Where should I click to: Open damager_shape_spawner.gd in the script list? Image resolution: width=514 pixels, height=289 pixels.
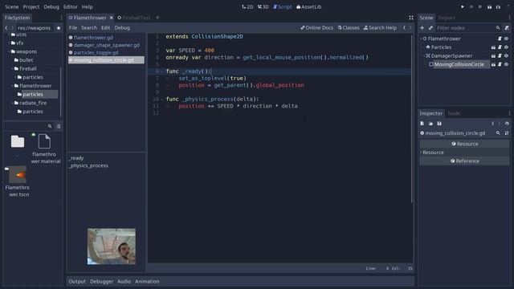coord(106,45)
